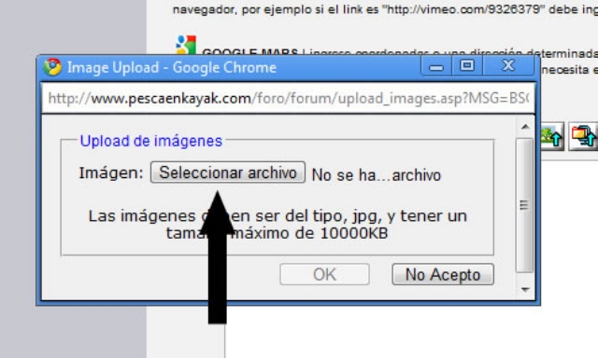The width and height of the screenshot is (598, 358).
Task: Click the popup's address bar URL field
Action: tap(289, 99)
